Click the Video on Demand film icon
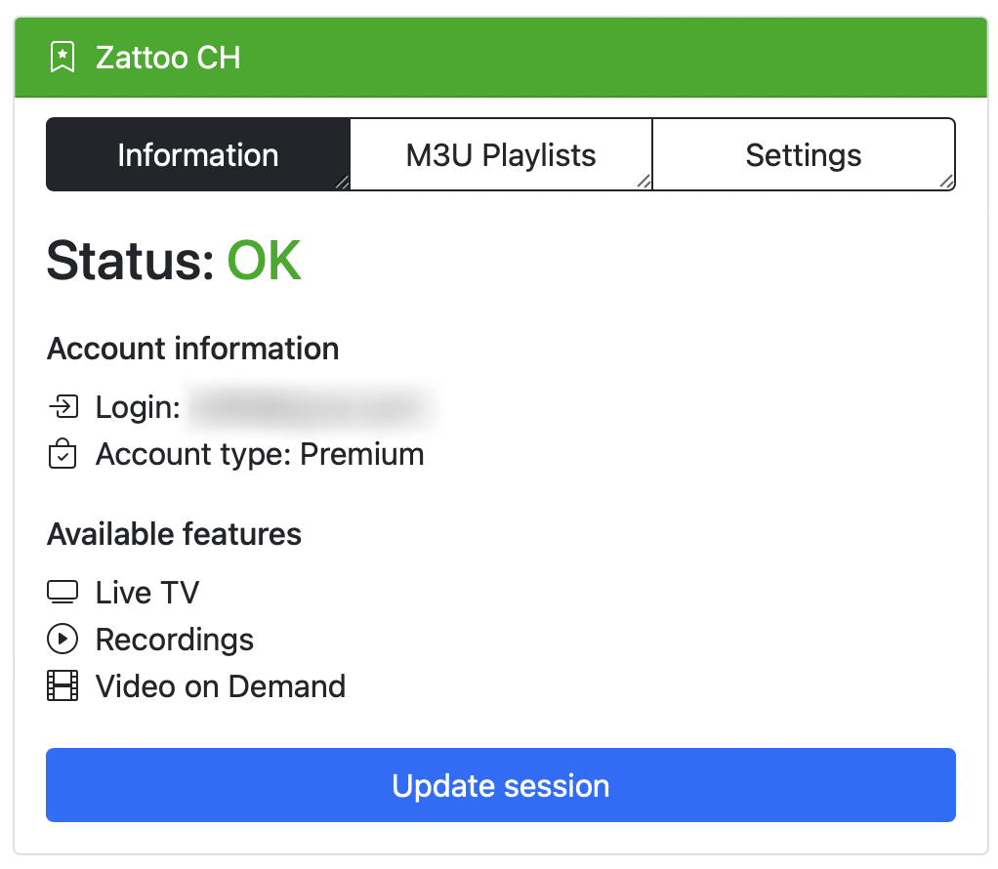The width and height of the screenshot is (998, 869). (x=62, y=685)
